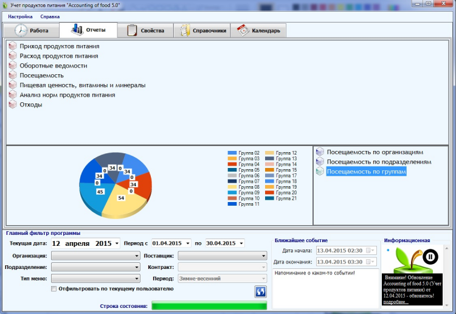Click the documents icon on Справочники tab

[185, 30]
